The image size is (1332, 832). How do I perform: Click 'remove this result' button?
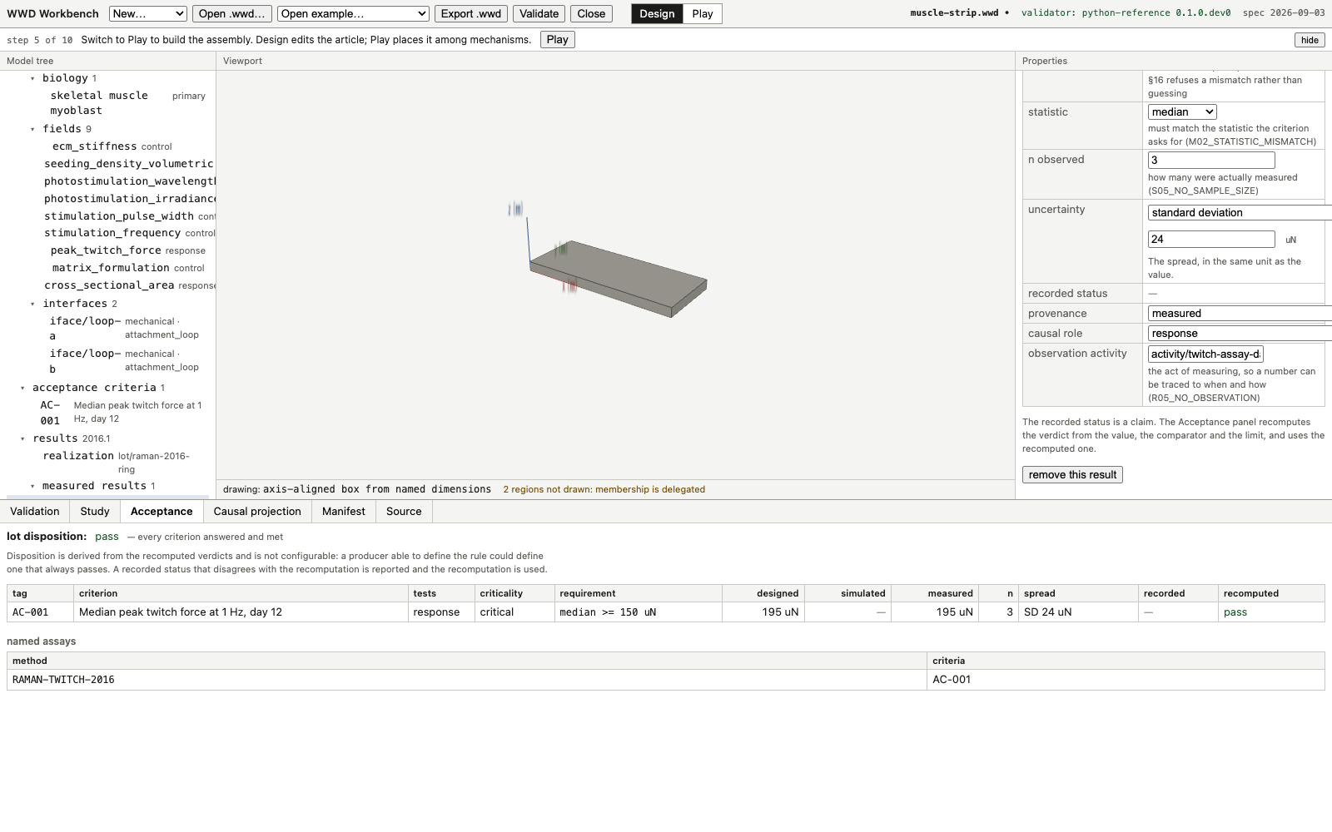click(x=1072, y=474)
